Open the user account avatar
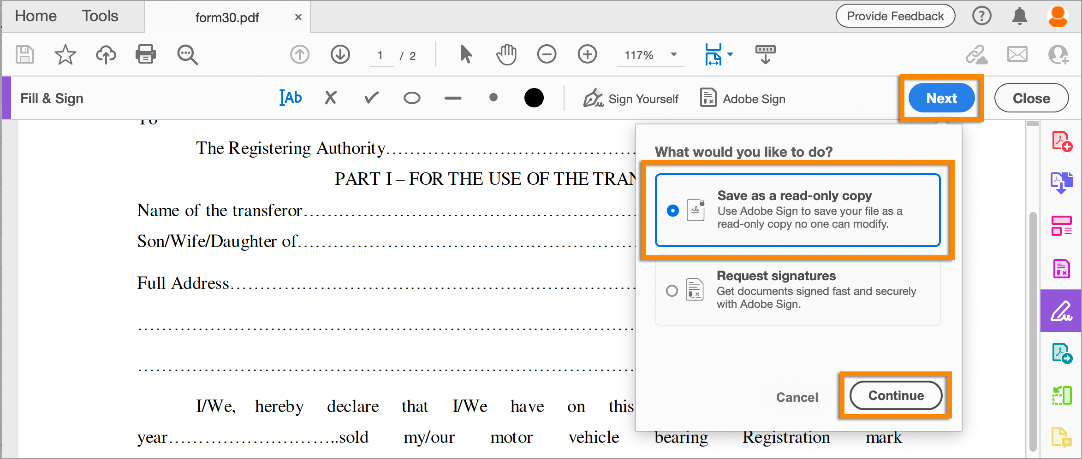This screenshot has height=459, width=1082. coord(1058,16)
